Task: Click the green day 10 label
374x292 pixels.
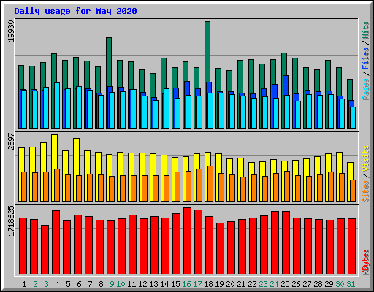Action: pos(121,284)
